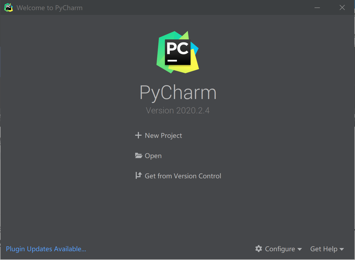The height and width of the screenshot is (260, 355).
Task: Click the version control checkout icon
Action: (x=139, y=175)
